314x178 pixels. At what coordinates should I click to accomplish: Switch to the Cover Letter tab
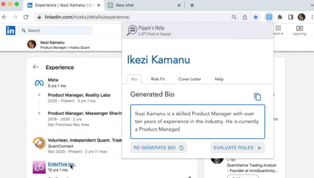(190, 79)
